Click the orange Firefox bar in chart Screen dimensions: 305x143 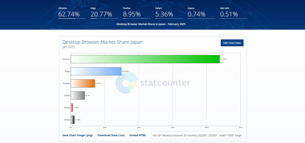[83, 83]
